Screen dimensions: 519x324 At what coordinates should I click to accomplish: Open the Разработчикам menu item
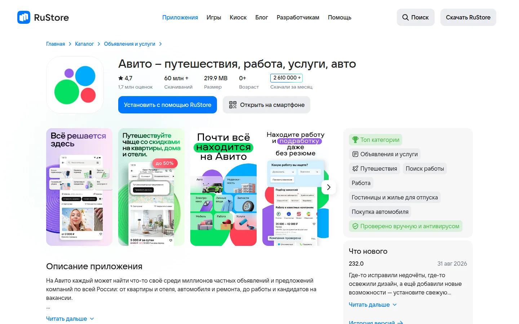click(298, 17)
